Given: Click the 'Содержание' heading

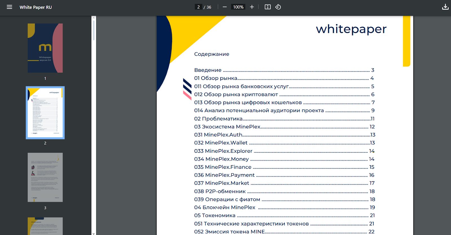Looking at the screenshot, I should (212, 54).
